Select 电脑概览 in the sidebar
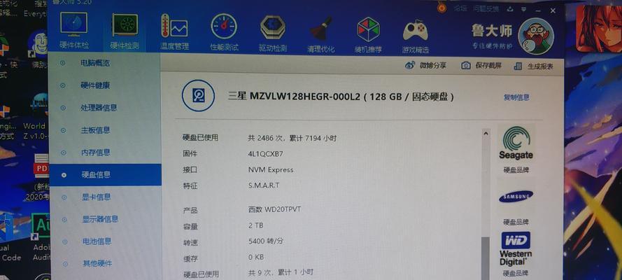The image size is (622, 280). 95,63
